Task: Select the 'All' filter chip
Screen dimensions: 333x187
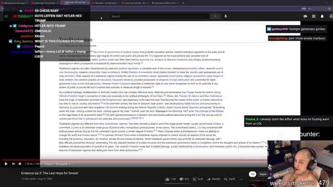Action: (x=252, y=174)
